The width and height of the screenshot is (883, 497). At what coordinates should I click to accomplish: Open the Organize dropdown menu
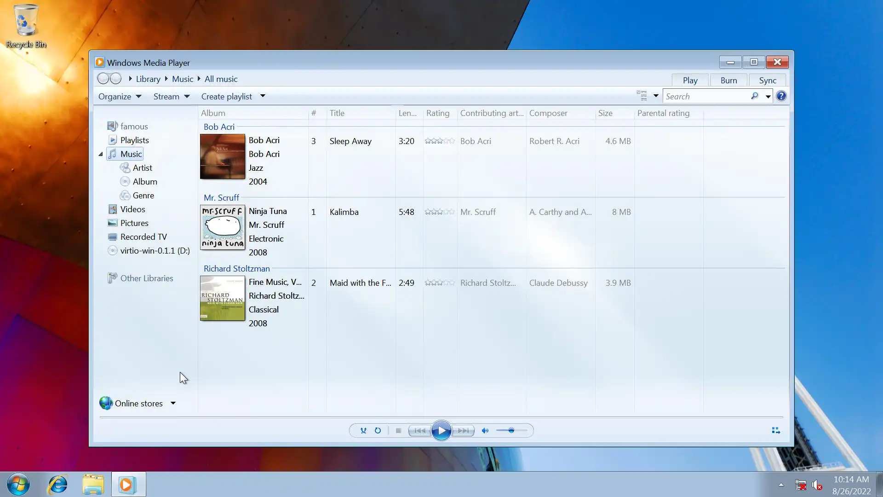point(120,97)
